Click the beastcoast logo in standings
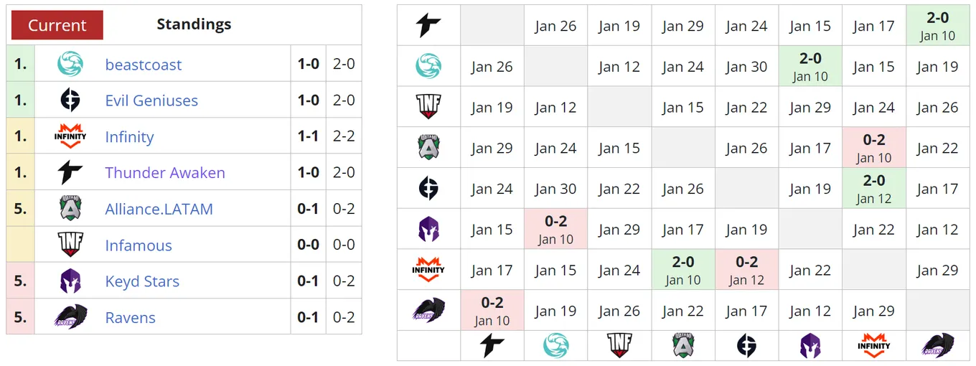 (70, 64)
